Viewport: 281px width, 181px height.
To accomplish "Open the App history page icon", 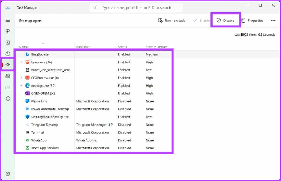I will pos(8,54).
